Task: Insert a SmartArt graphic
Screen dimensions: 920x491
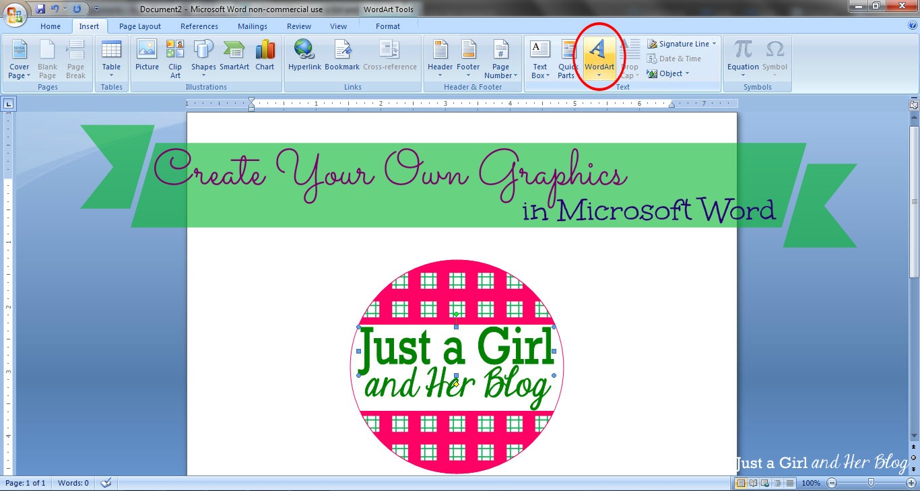Action: (234, 57)
